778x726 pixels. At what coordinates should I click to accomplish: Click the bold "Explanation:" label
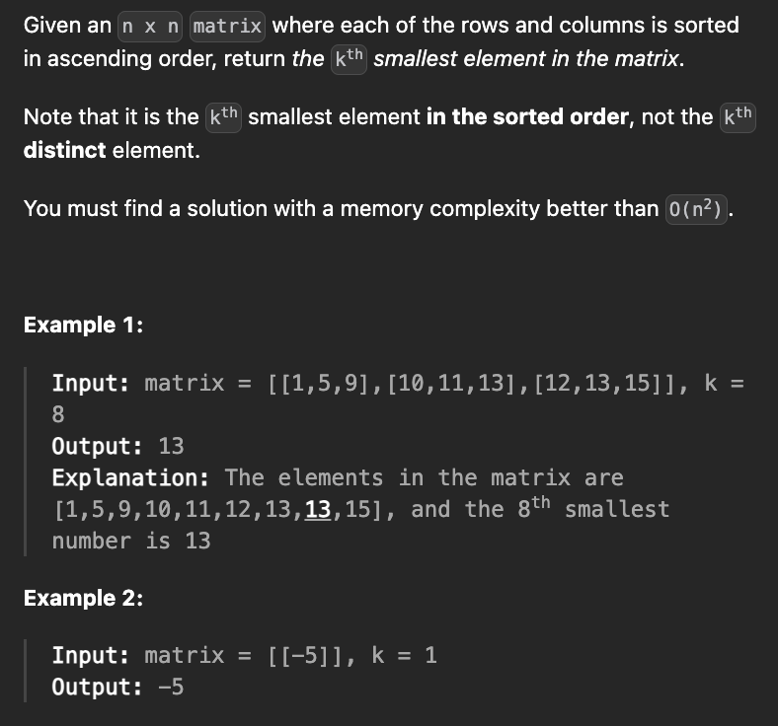(130, 477)
